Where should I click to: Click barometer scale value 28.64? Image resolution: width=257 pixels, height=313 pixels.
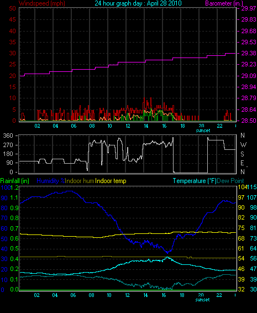(x=249, y=109)
